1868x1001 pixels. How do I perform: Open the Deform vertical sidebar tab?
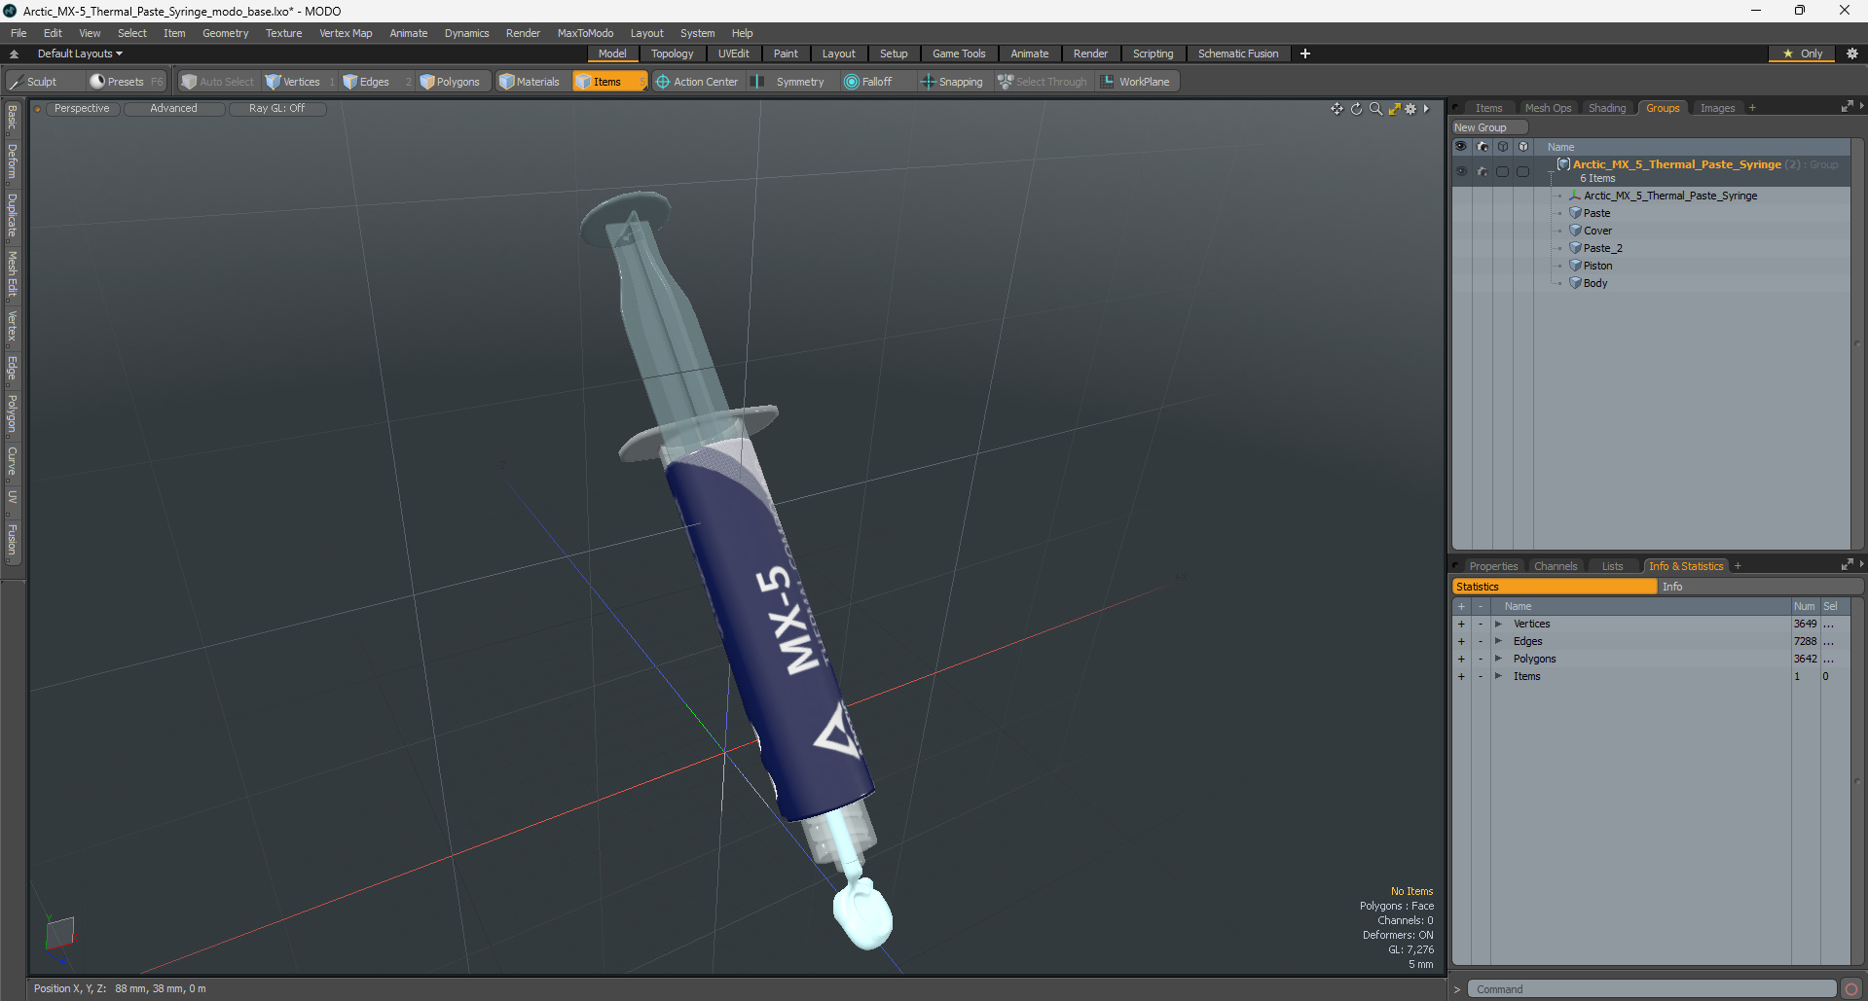[12, 161]
